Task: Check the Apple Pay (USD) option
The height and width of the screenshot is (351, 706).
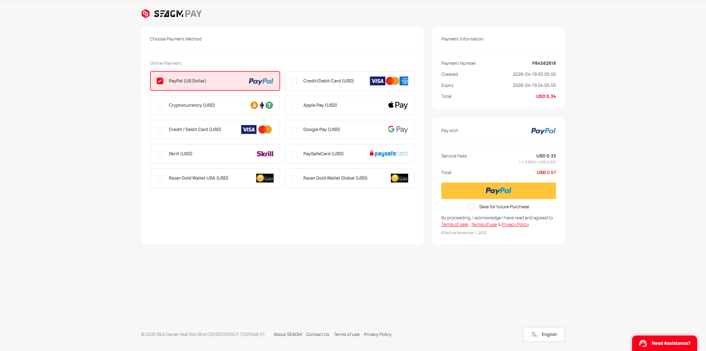Action: pos(295,105)
